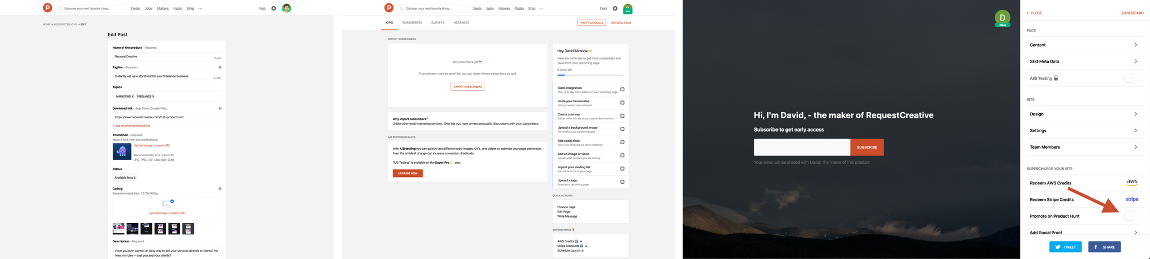The height and width of the screenshot is (259, 1150).
Task: Click the Gallery help question mark icon
Action: click(220, 188)
